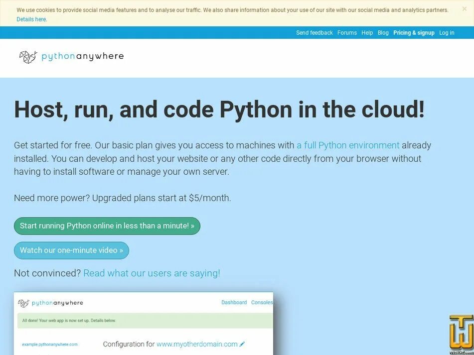Open 'Read what our users are saying!' link

point(152,273)
